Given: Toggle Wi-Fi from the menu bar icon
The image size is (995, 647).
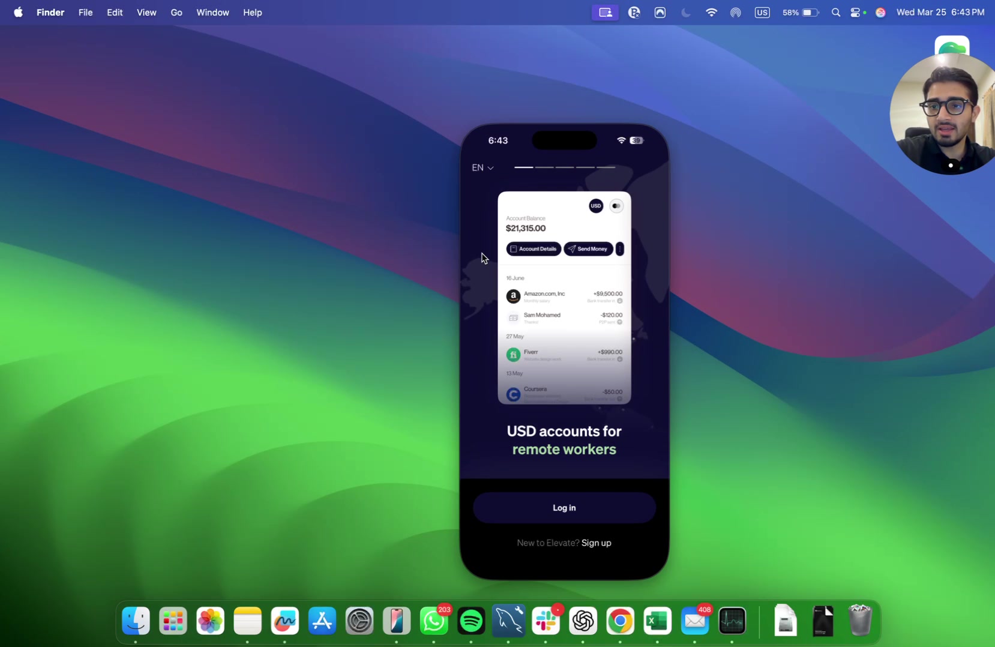Looking at the screenshot, I should [711, 13].
